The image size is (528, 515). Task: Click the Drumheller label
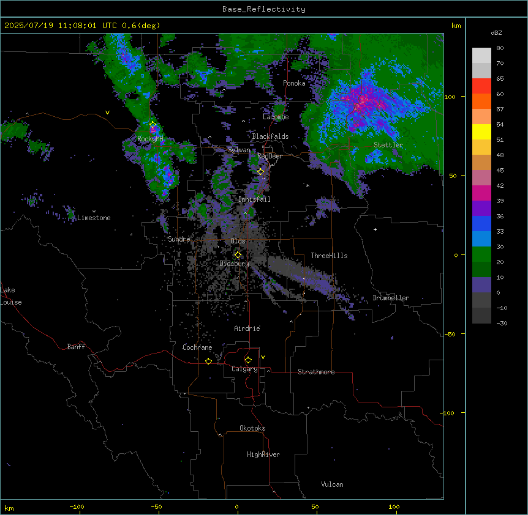pos(391,298)
